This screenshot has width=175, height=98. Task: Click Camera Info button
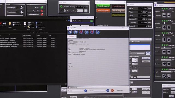[146, 62]
